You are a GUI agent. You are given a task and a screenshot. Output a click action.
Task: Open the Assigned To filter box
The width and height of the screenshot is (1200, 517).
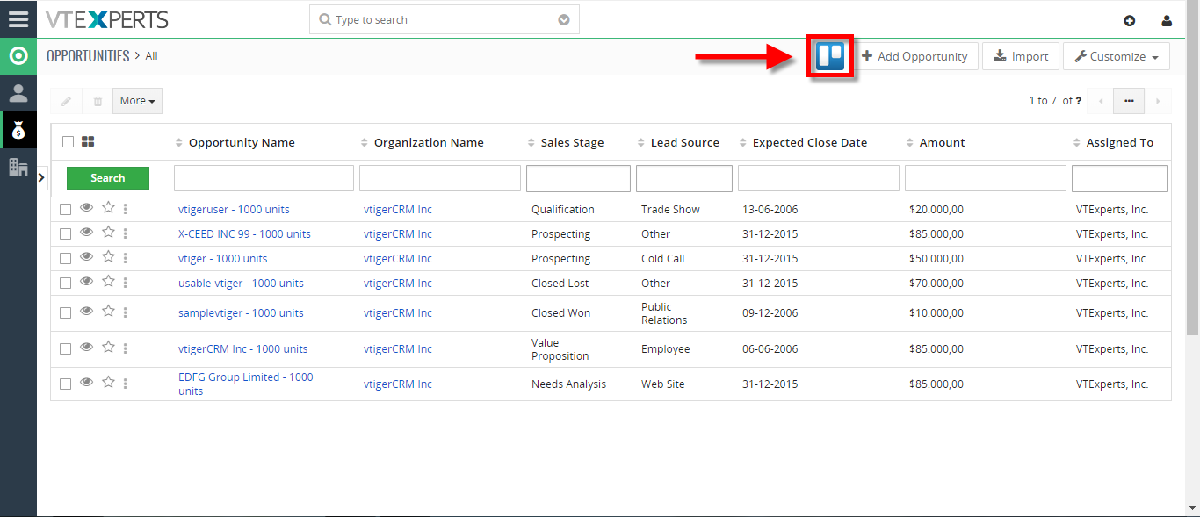click(1120, 178)
